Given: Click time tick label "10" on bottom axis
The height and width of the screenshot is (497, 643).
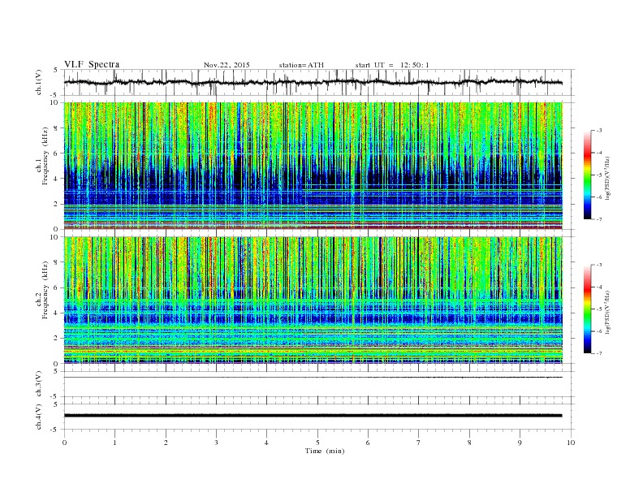Looking at the screenshot, I should point(571,443).
